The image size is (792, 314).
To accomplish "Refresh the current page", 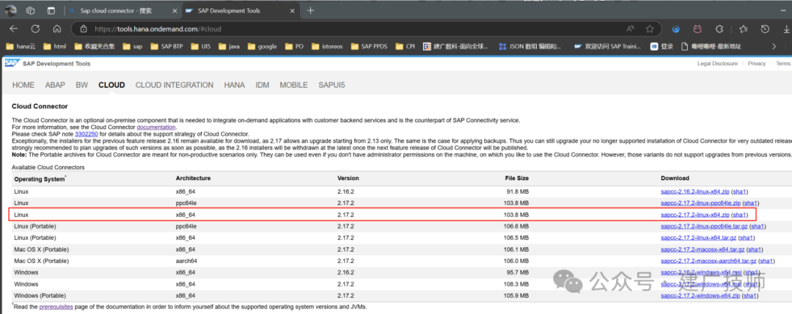I will pos(35,29).
